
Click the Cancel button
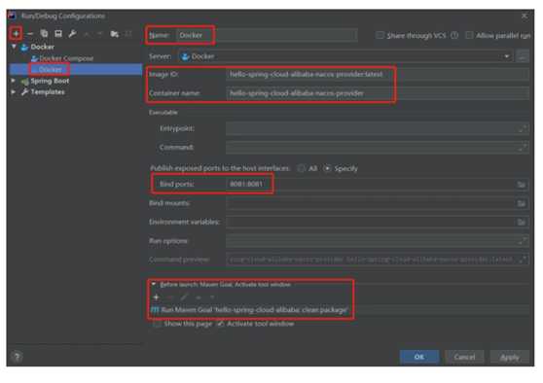pos(464,357)
